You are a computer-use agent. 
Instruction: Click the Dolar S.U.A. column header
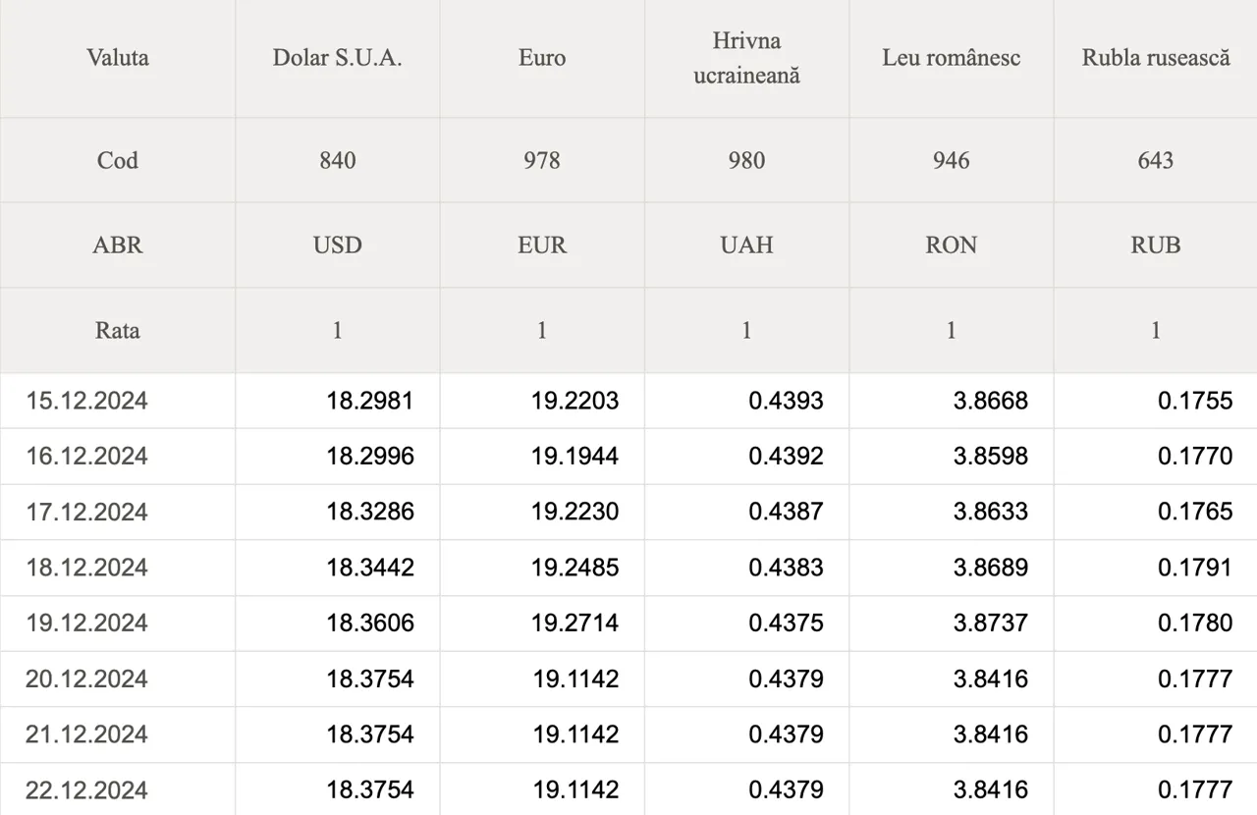[x=338, y=58]
